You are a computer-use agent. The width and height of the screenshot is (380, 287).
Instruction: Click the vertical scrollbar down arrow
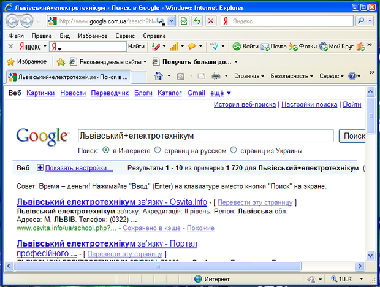pos(370,255)
